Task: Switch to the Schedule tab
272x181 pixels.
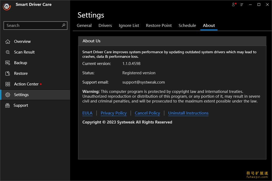Action: [x=187, y=26]
